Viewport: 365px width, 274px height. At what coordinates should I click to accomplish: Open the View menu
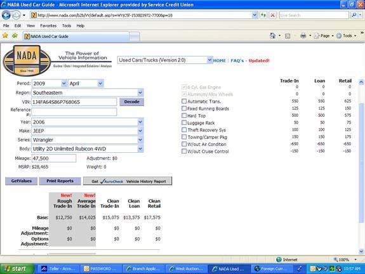(30, 25)
